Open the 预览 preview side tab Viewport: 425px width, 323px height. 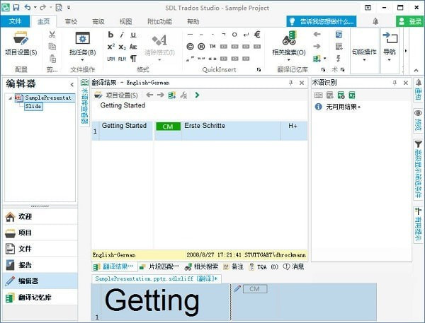coord(418,120)
